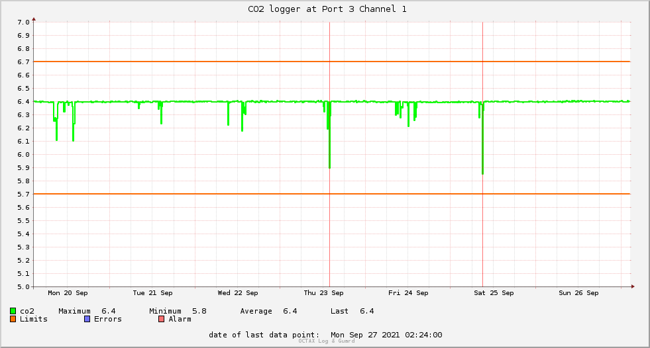
Task: Click the 'Sat 25 Sep' axis label
Action: click(494, 293)
